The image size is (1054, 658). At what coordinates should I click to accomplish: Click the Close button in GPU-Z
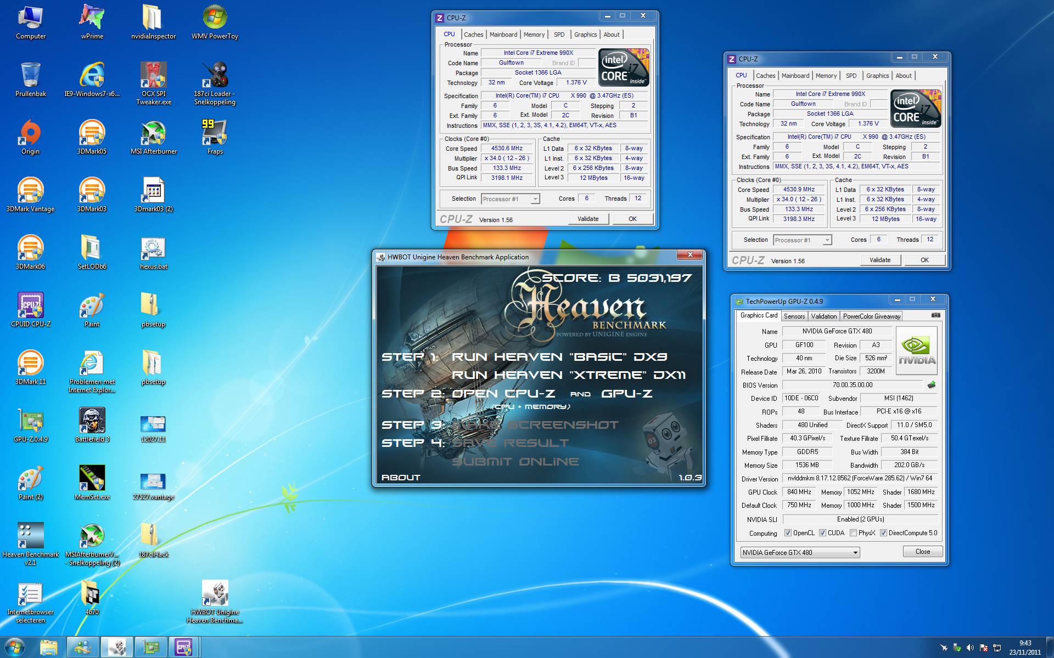click(923, 552)
